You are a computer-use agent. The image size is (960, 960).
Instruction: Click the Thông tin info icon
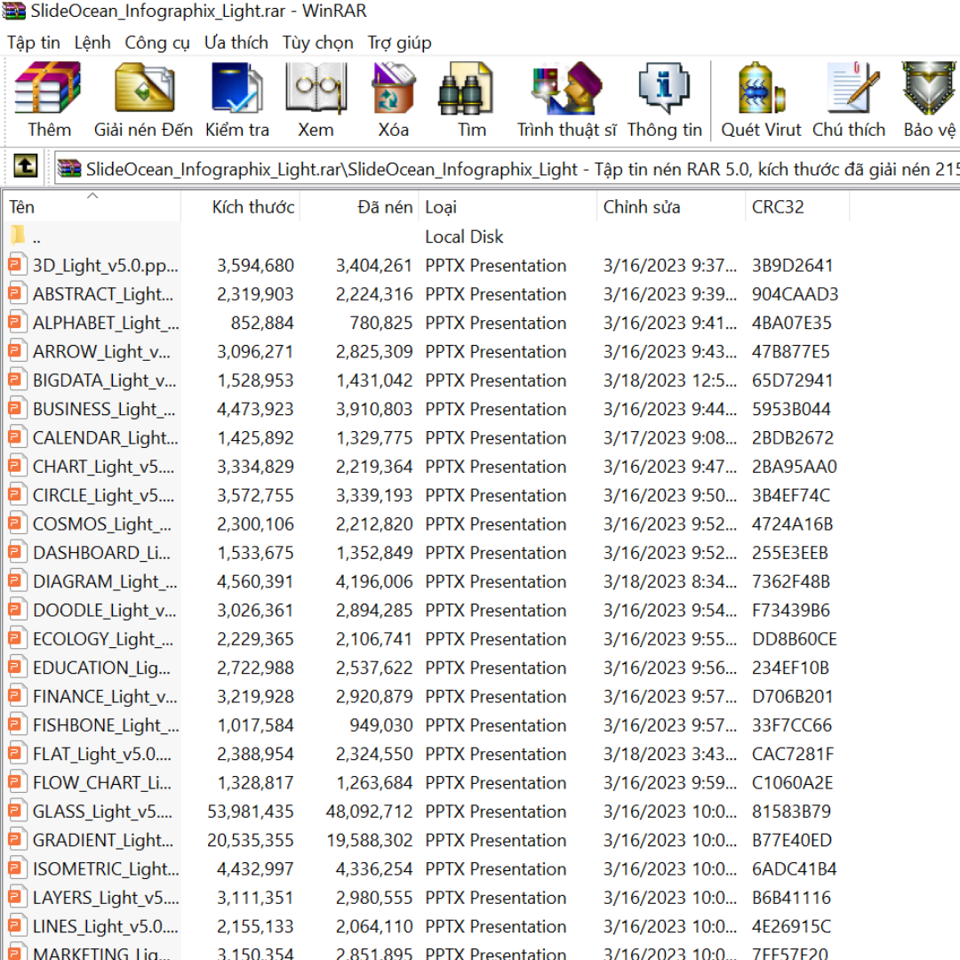coord(664,89)
